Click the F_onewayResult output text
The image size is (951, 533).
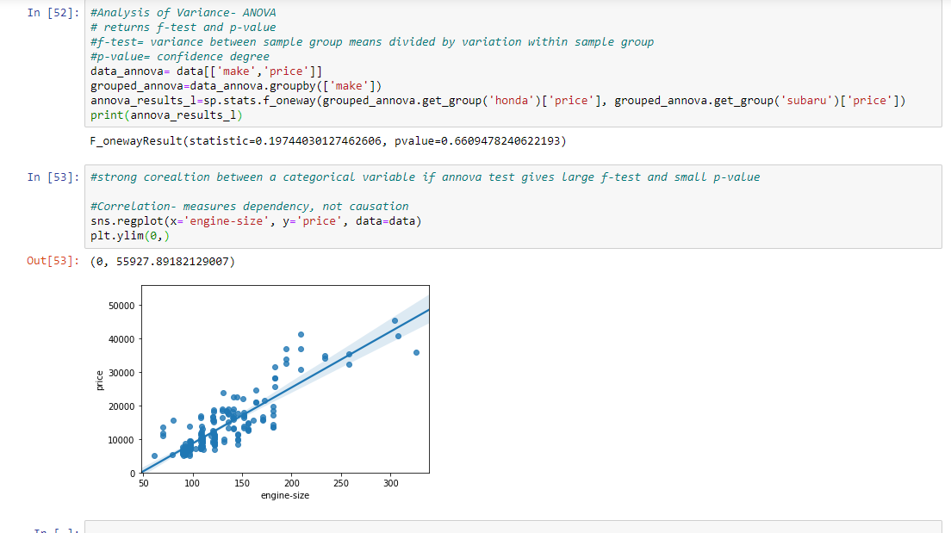[327, 140]
